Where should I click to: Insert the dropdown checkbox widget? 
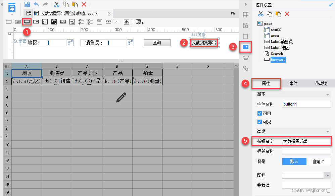click(45, 22)
